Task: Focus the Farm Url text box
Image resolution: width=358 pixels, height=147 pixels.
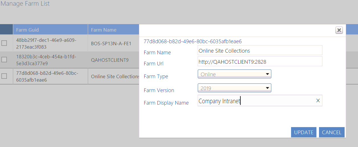Action: point(260,61)
